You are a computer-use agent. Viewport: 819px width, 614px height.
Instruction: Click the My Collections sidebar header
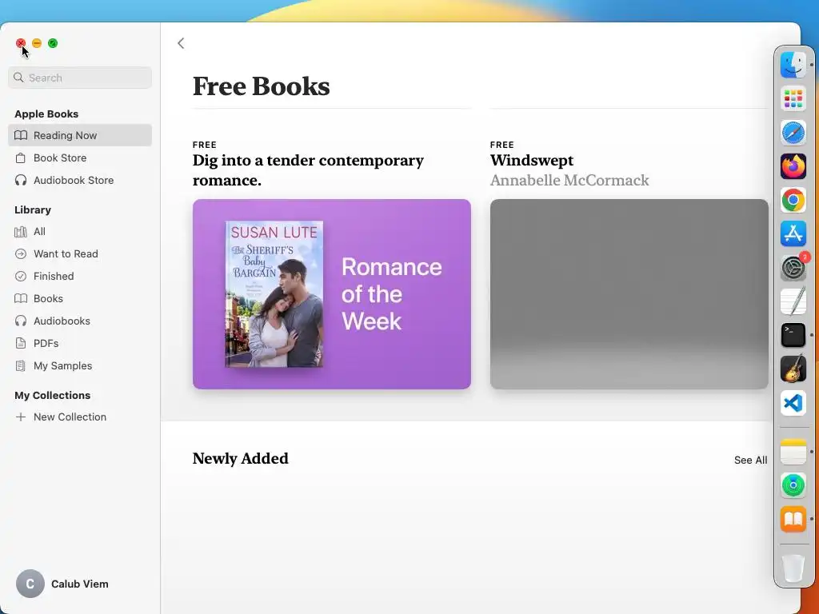click(52, 395)
